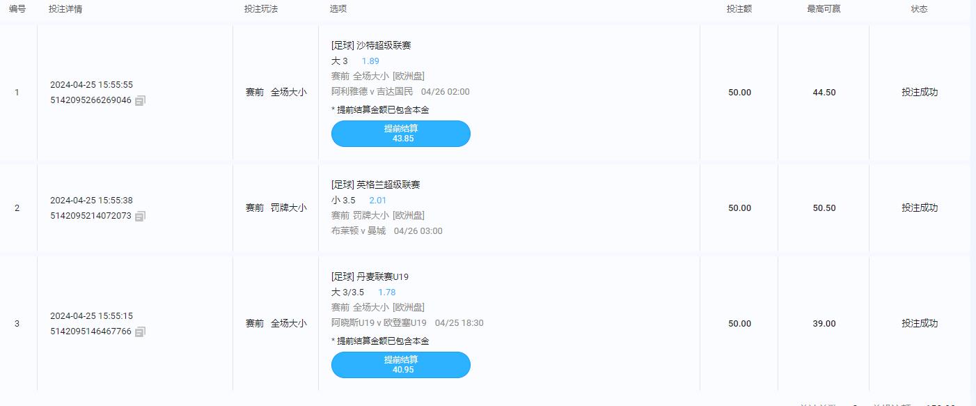Screen dimensions: 976x406
Task: Select the 1.78 odds value
Action: click(386, 292)
